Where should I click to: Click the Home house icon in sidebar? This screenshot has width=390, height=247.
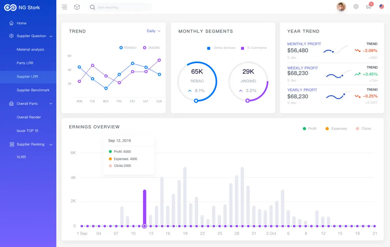click(11, 23)
